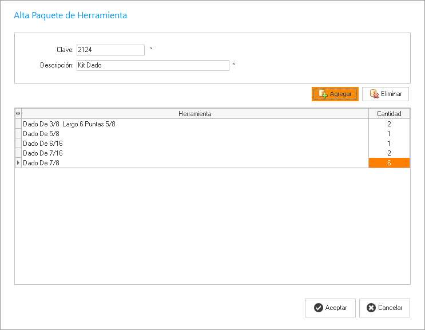
Task: Click into the Descripción text field
Action: click(x=152, y=65)
